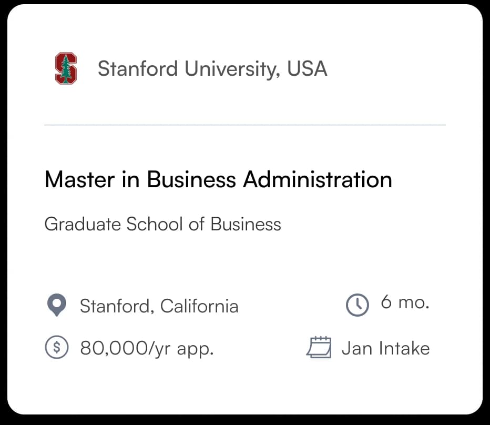Click the empty space between subtitle and location
The width and height of the screenshot is (490, 425).
tap(245, 262)
